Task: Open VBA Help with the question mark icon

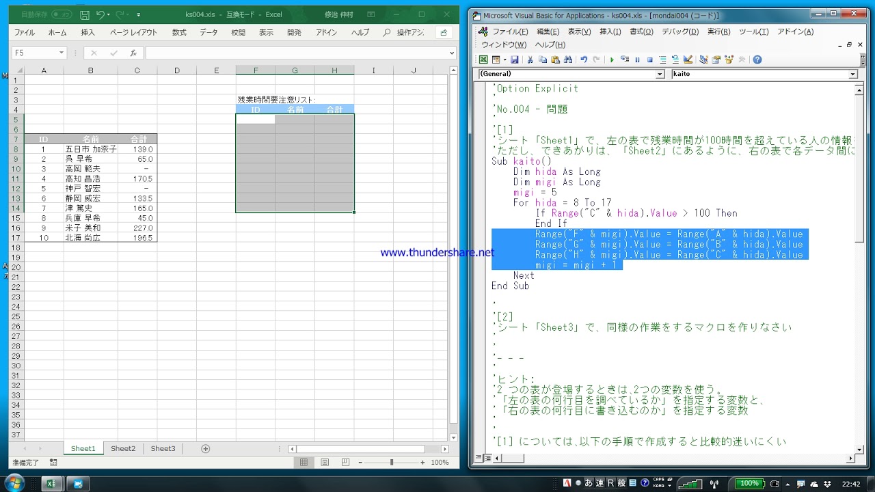Action: (757, 60)
